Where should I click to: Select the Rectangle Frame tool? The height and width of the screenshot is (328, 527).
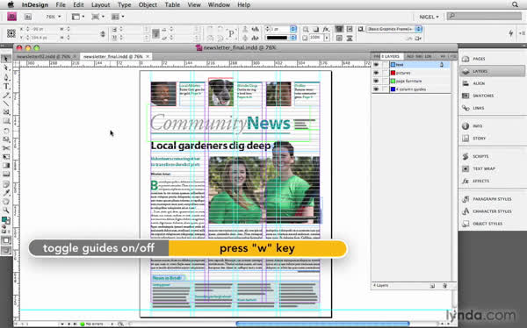(x=6, y=112)
